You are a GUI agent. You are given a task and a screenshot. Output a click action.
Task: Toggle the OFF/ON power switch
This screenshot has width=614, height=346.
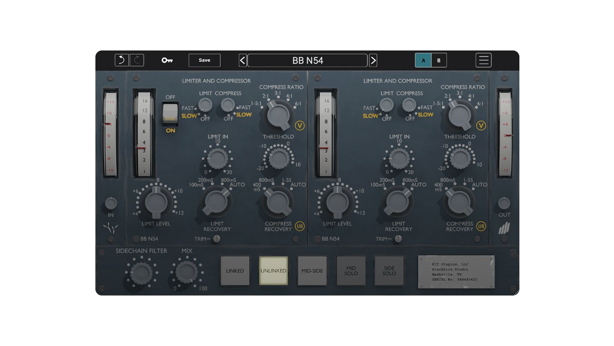170,113
